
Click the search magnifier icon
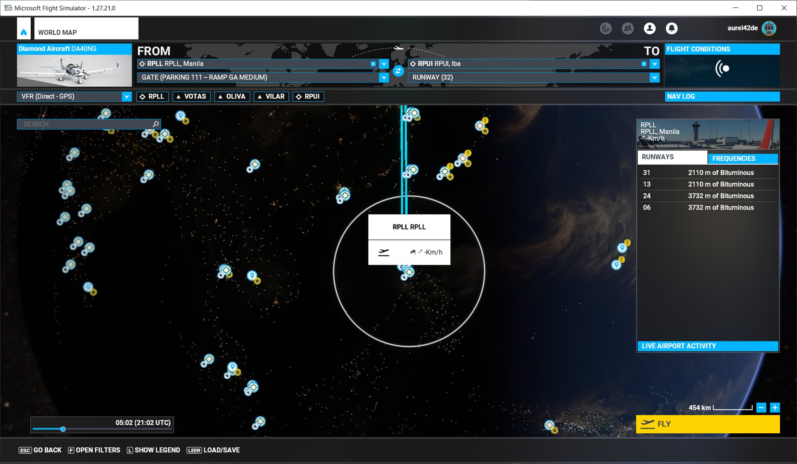(x=156, y=124)
